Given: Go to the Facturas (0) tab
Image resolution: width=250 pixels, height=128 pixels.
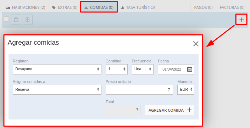Looking at the screenshot, I should 232,7.
